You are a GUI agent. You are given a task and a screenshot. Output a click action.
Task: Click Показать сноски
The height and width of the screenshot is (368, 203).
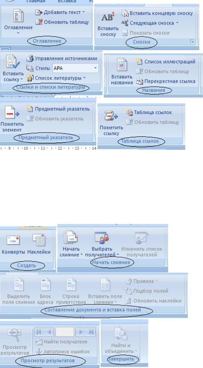(145, 33)
